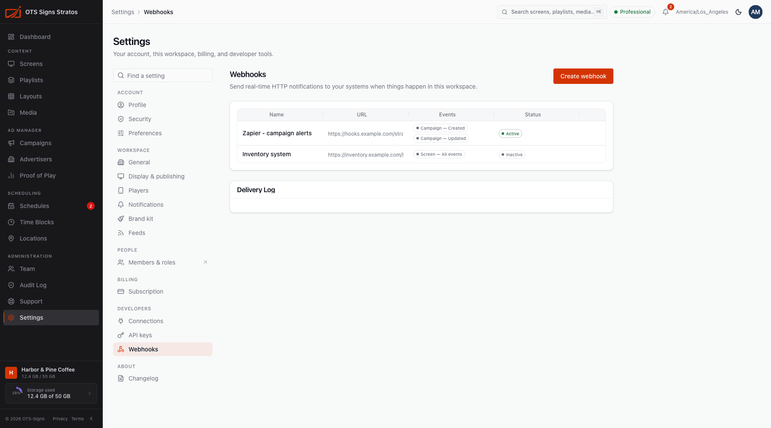The height and width of the screenshot is (428, 771).
Task: Go to Screens in sidebar
Action: [51, 64]
